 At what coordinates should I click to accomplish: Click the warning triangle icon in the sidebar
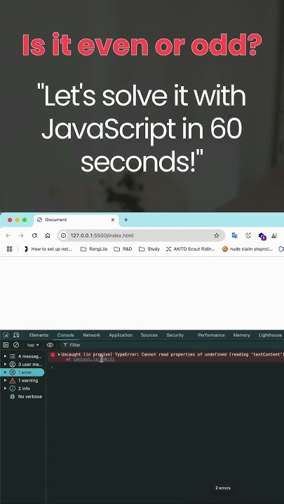click(x=12, y=381)
